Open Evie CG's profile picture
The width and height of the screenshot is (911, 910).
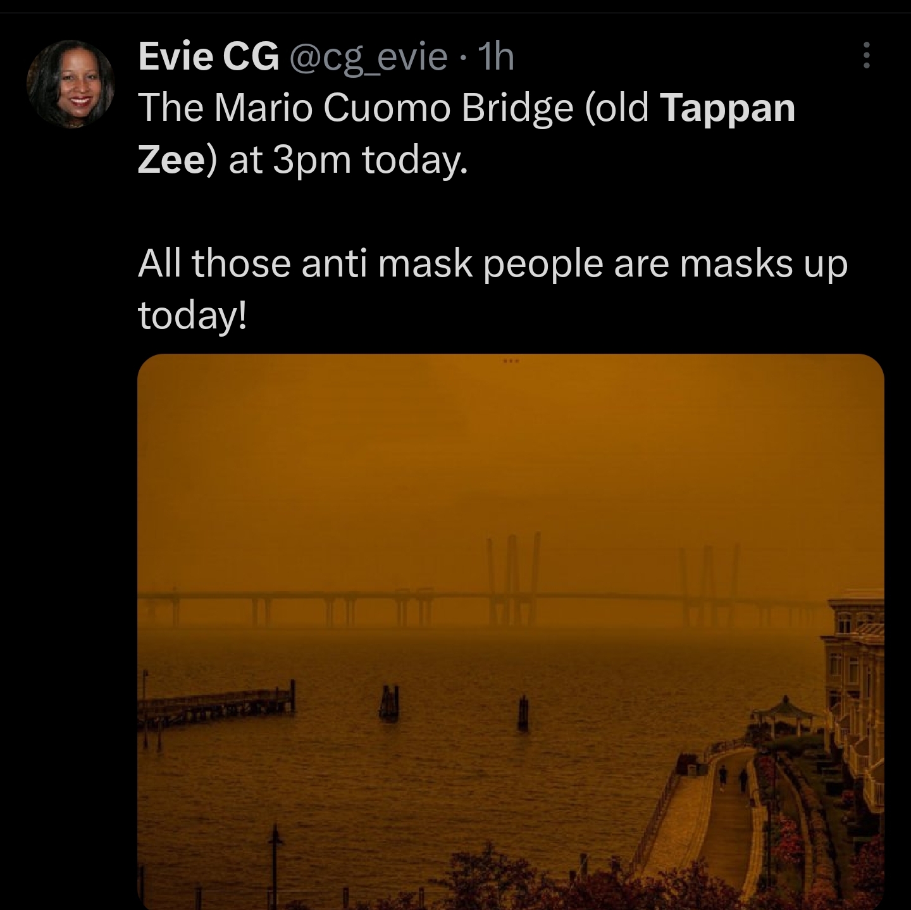coord(70,84)
